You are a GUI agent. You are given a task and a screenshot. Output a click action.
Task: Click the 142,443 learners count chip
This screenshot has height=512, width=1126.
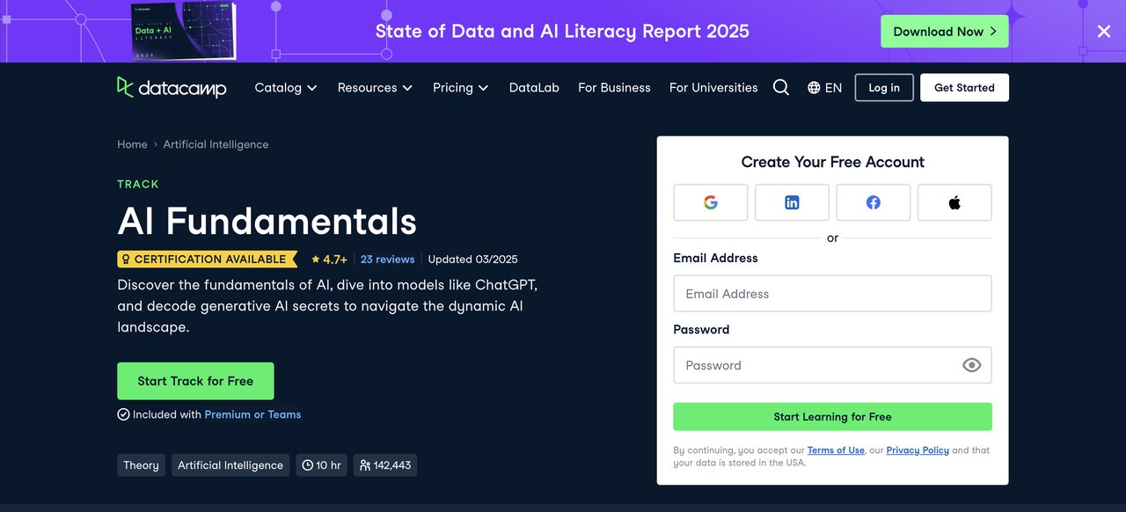point(385,465)
